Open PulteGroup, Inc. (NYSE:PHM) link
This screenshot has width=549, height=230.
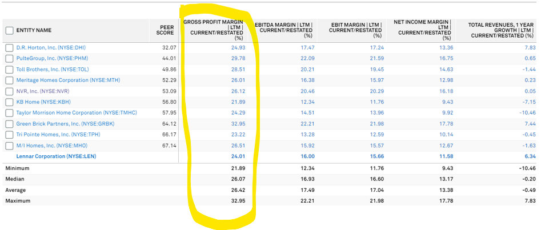[x=52, y=58]
